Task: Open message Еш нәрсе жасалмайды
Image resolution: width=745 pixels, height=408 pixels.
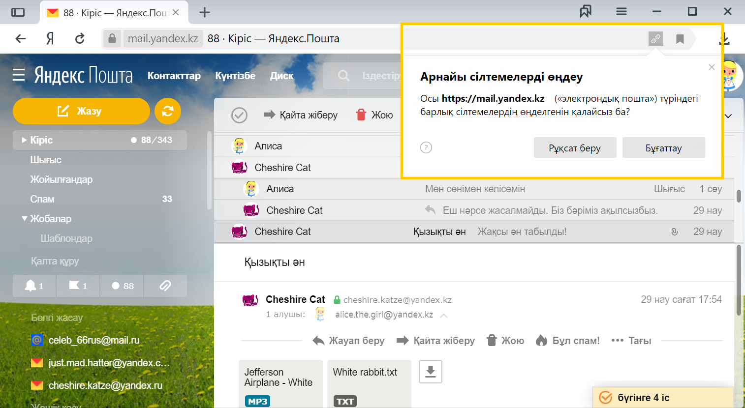Action: point(474,210)
